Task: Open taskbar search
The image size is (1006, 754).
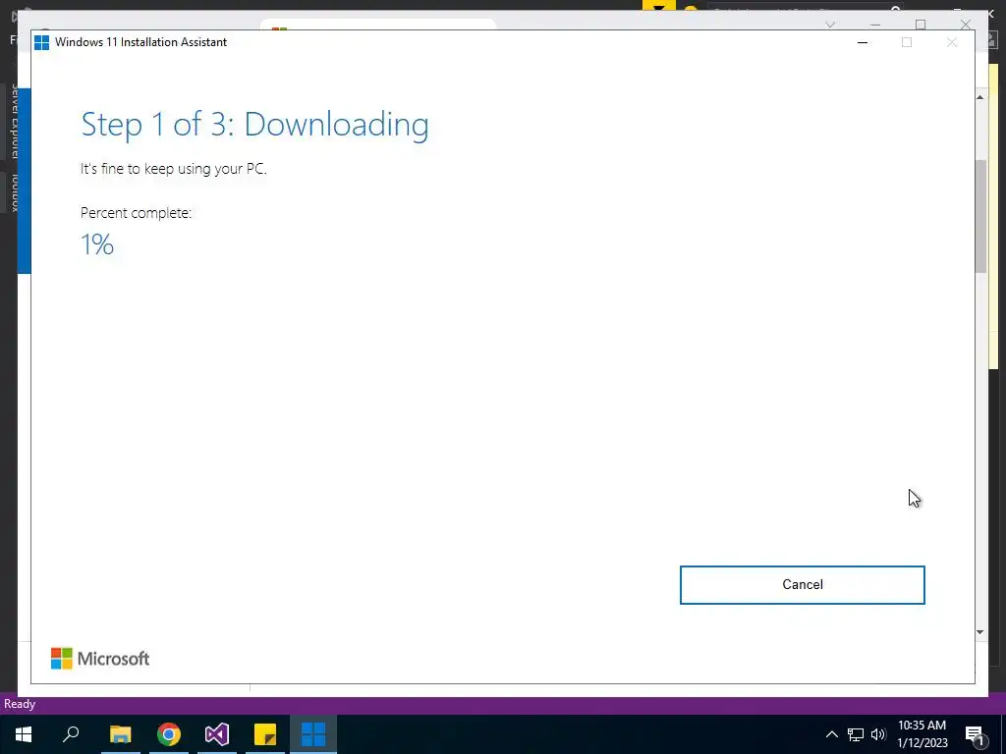Action: pyautogui.click(x=71, y=734)
